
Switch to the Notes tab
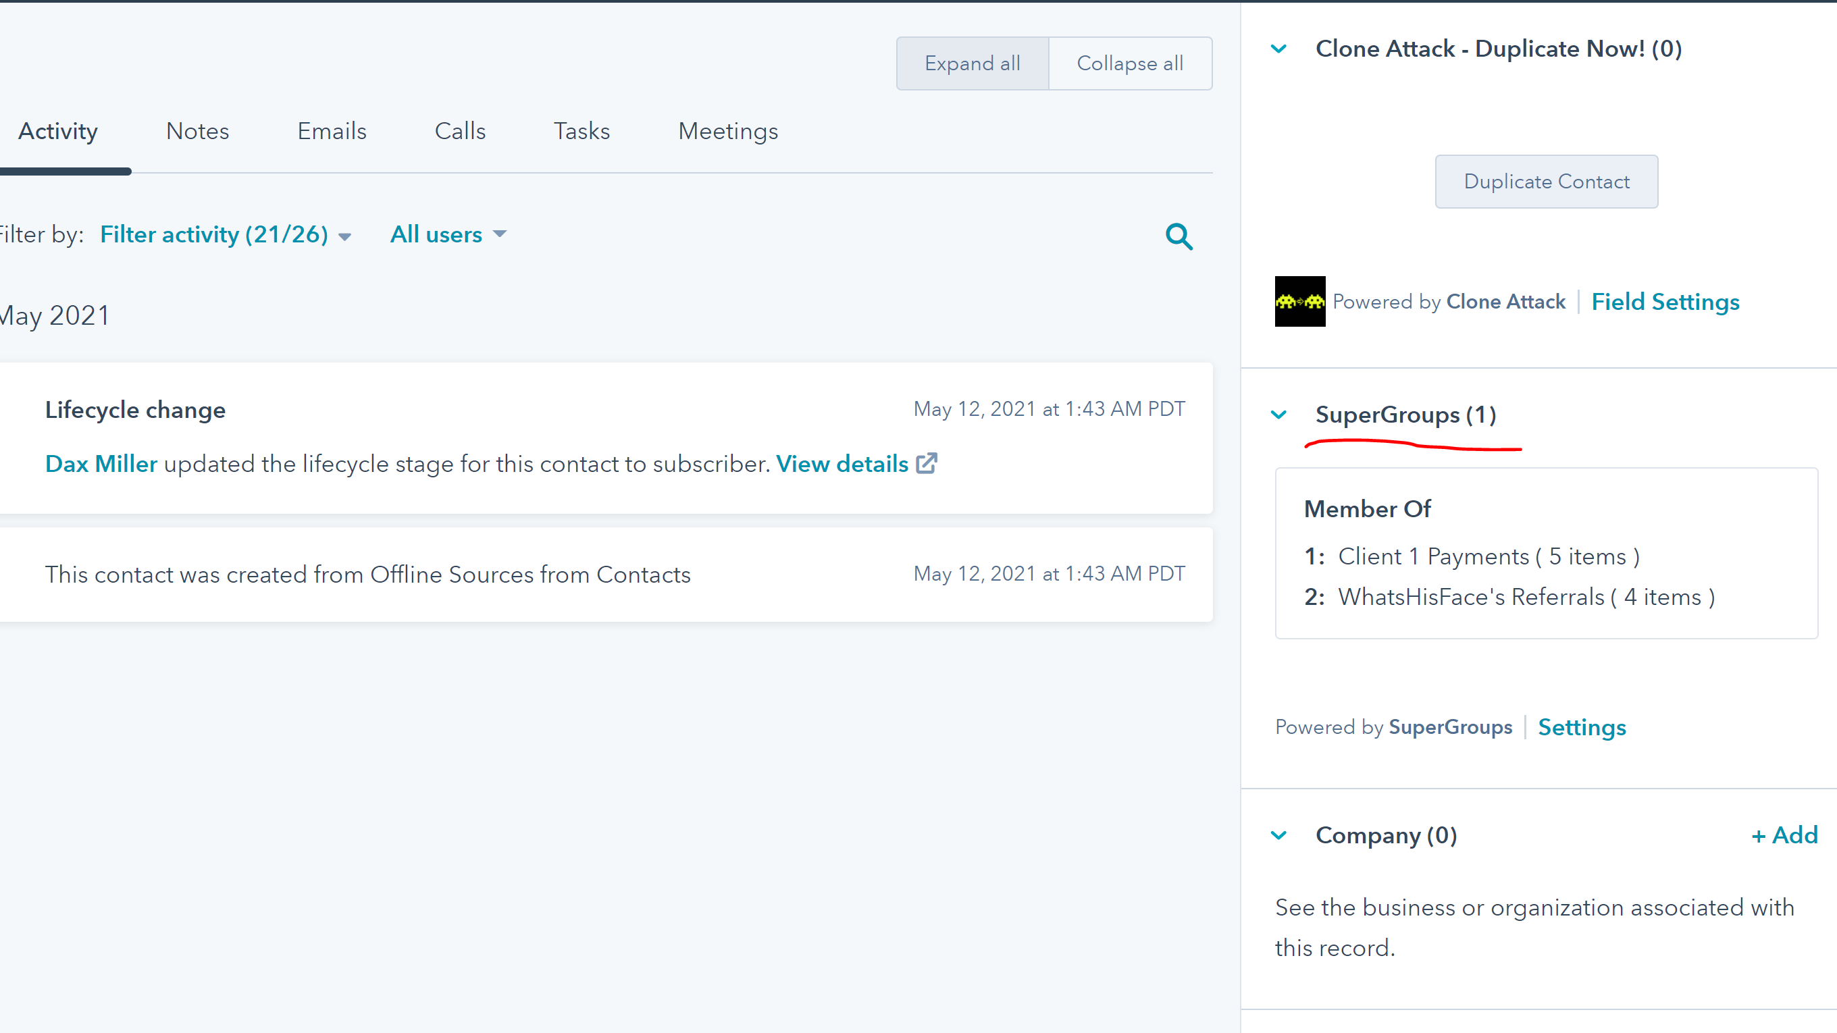pos(197,130)
